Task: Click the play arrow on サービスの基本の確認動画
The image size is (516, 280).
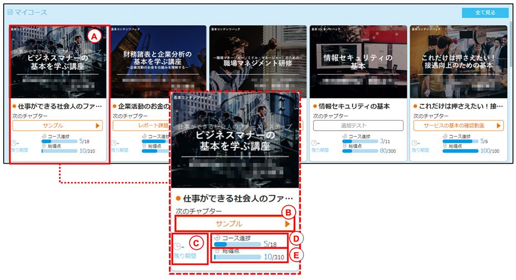Action: coord(499,126)
